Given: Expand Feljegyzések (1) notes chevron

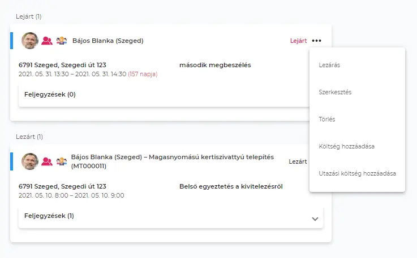Looking at the screenshot, I should tap(315, 219).
